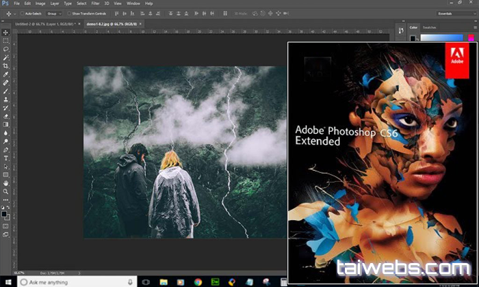Select the Hand tool
479x287 pixels.
pyautogui.click(x=5, y=183)
